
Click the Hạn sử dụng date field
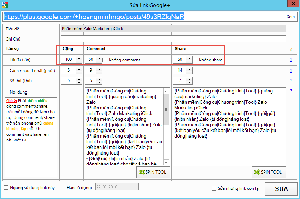click(117, 187)
